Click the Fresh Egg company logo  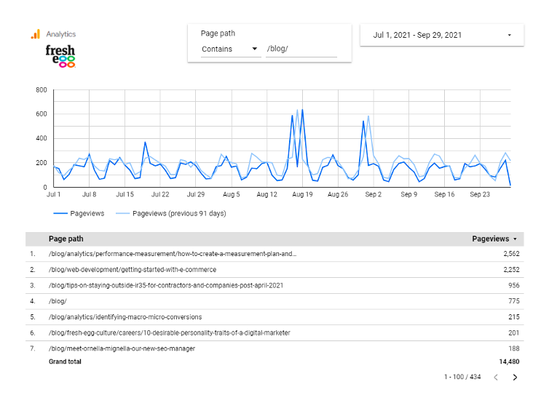click(x=60, y=56)
